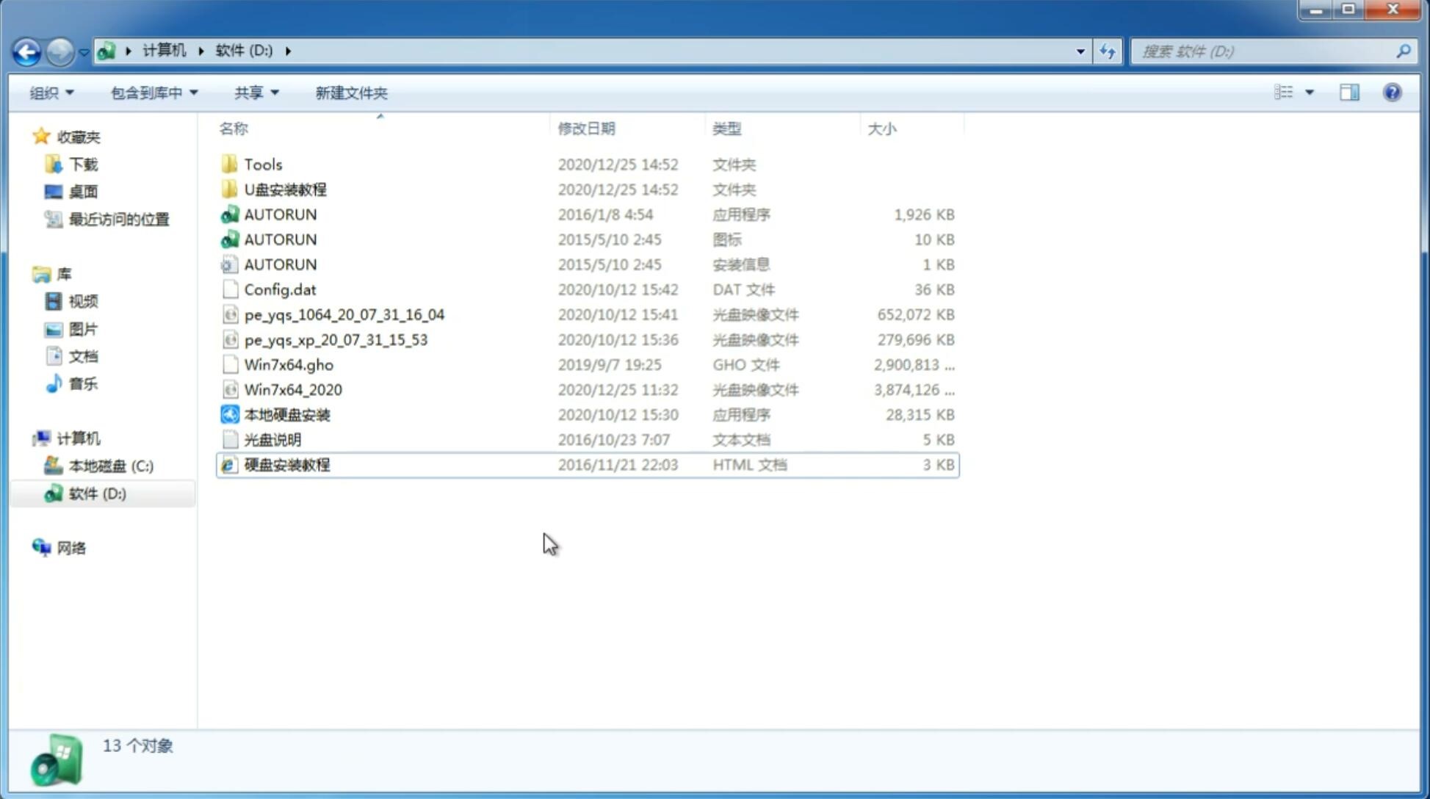Open pe_yqs_1064 disc image file
This screenshot has height=799, width=1430.
(344, 314)
